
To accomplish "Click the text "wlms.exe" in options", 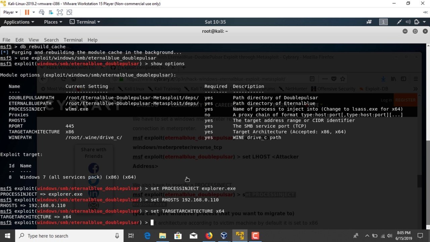I will click(77, 109).
